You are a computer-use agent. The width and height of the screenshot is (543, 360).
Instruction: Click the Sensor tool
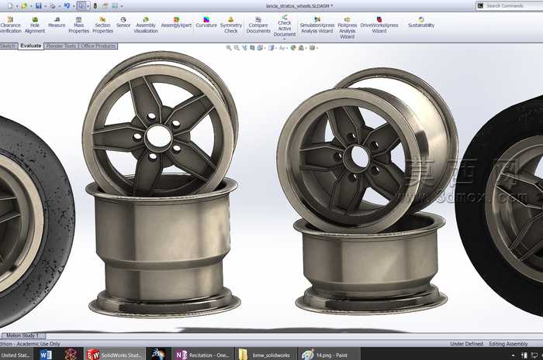pyautogui.click(x=123, y=22)
